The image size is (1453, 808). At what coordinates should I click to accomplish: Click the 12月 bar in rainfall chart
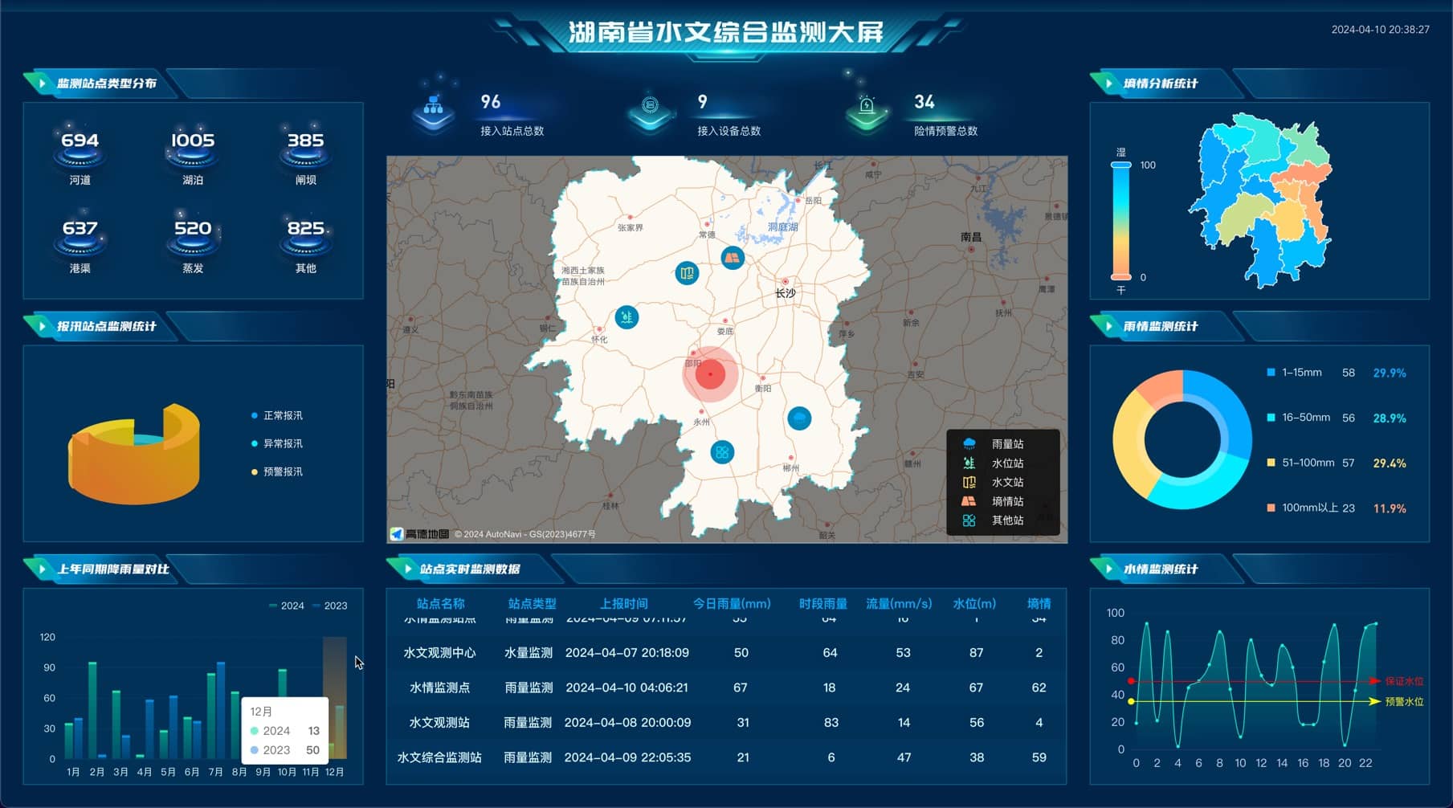coord(335,698)
